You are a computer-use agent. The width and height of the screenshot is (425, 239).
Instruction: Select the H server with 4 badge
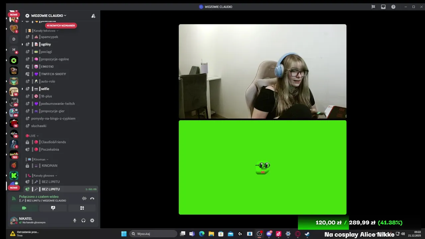tap(14, 50)
